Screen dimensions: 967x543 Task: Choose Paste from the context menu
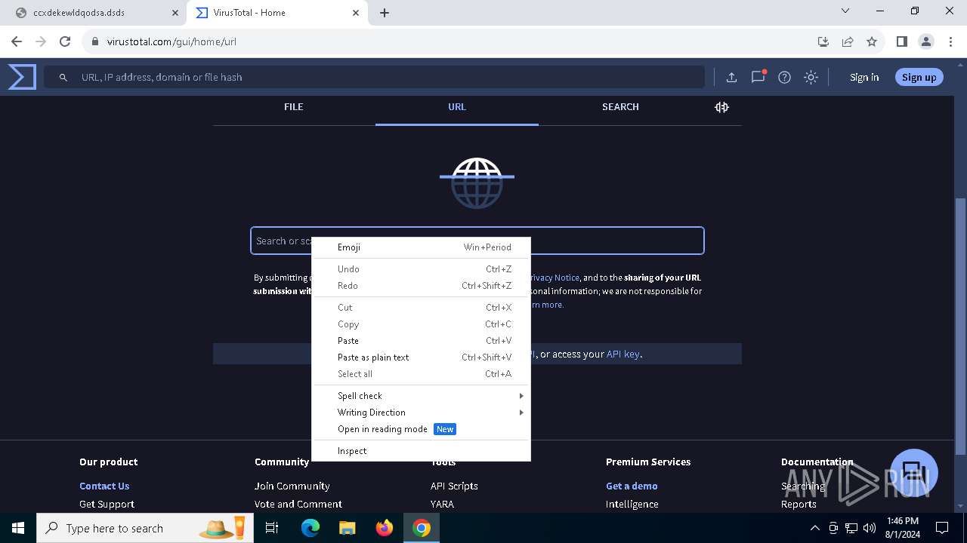click(x=422, y=341)
